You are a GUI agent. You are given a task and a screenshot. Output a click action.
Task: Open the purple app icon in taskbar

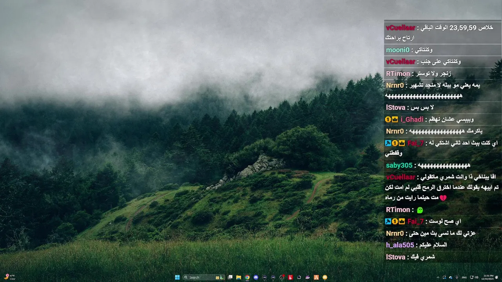pos(307,277)
